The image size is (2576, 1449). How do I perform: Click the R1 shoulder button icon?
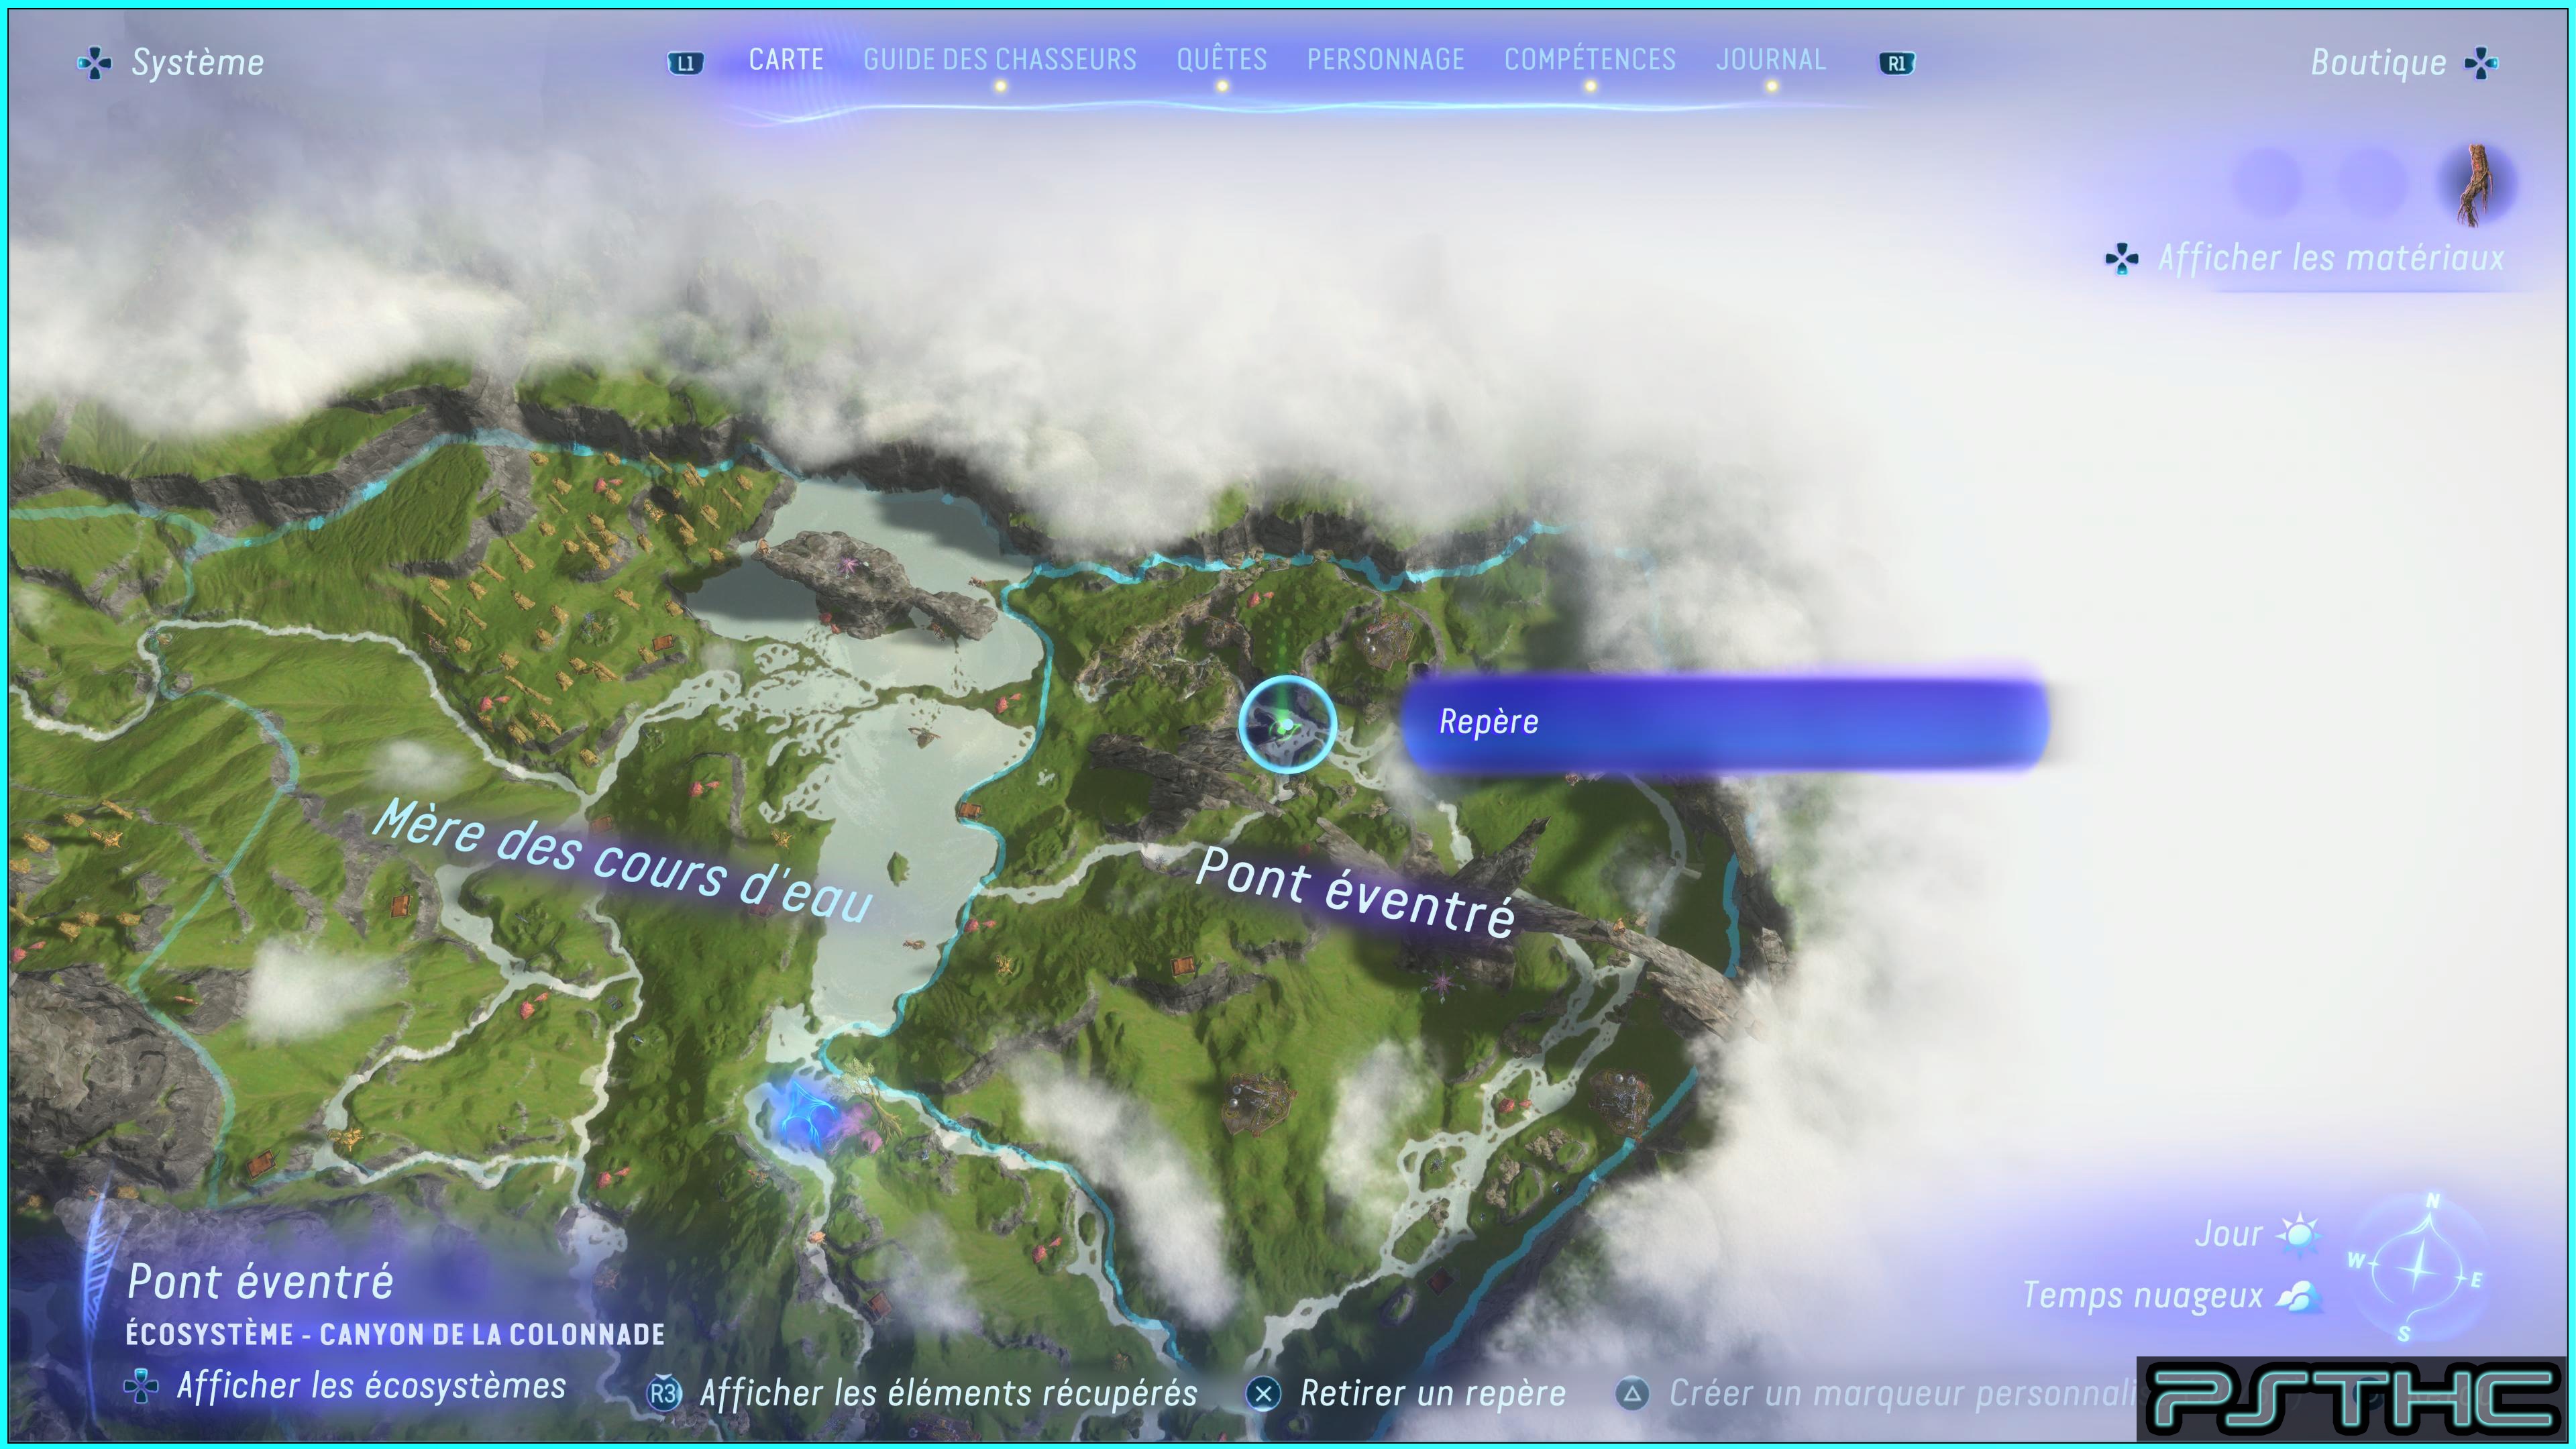(1897, 63)
